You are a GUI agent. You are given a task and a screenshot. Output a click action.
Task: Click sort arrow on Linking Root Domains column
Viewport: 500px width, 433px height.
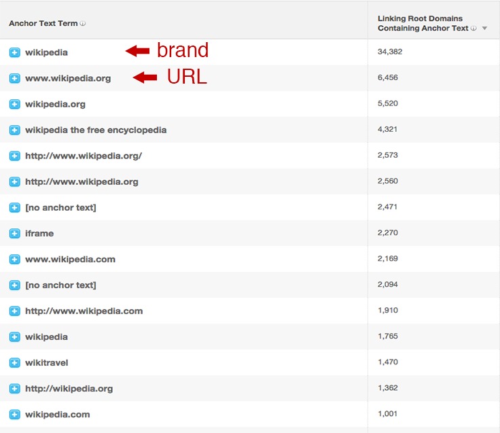click(484, 29)
